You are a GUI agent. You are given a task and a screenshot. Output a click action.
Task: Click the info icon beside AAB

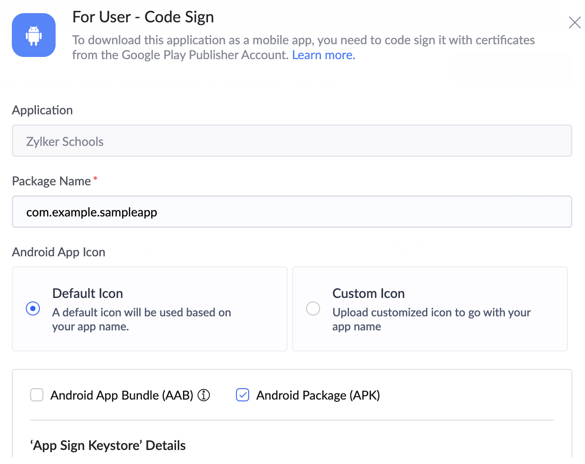204,395
